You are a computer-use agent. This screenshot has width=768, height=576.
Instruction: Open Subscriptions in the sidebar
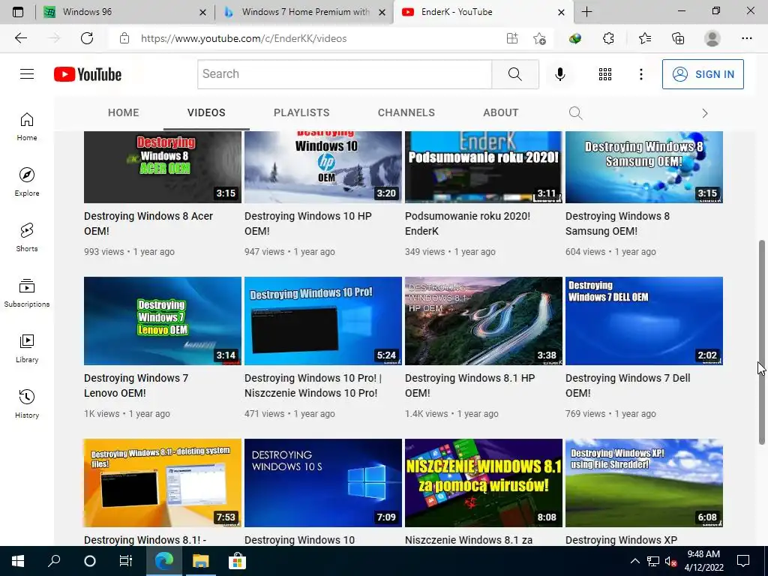[x=27, y=293]
